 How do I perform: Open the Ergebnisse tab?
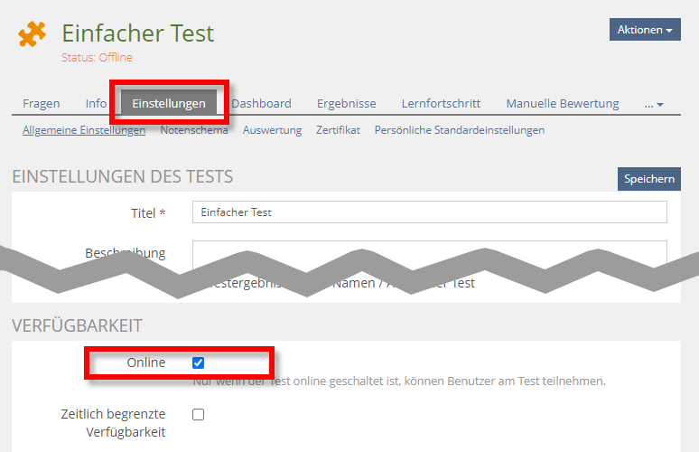(x=347, y=104)
